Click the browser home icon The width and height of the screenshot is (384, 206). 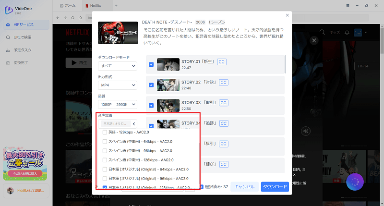click(80, 18)
